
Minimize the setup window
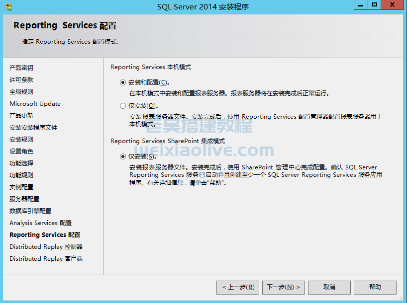[x=361, y=5]
